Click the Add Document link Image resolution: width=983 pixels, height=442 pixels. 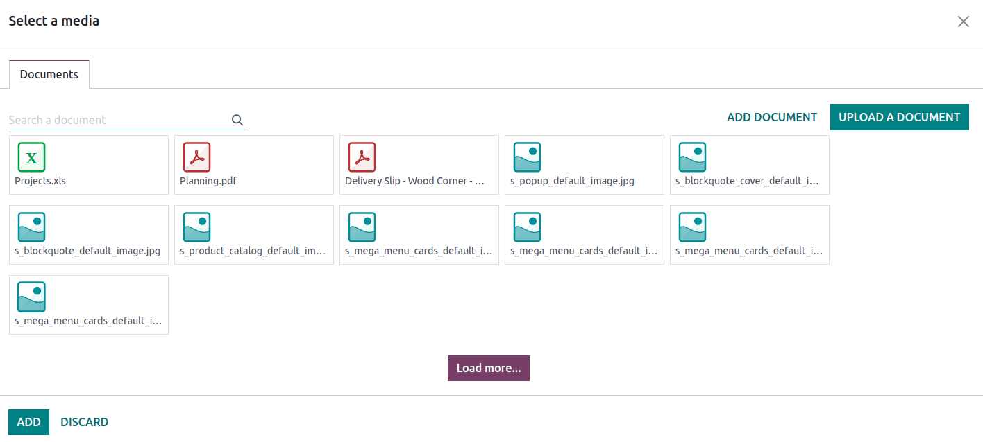click(772, 117)
